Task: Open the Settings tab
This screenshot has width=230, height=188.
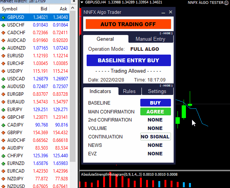Action: 157,92
